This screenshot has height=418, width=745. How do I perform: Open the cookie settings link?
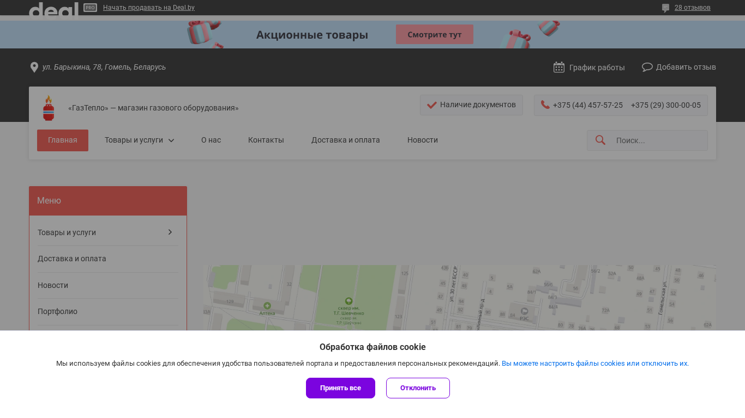pos(595,364)
